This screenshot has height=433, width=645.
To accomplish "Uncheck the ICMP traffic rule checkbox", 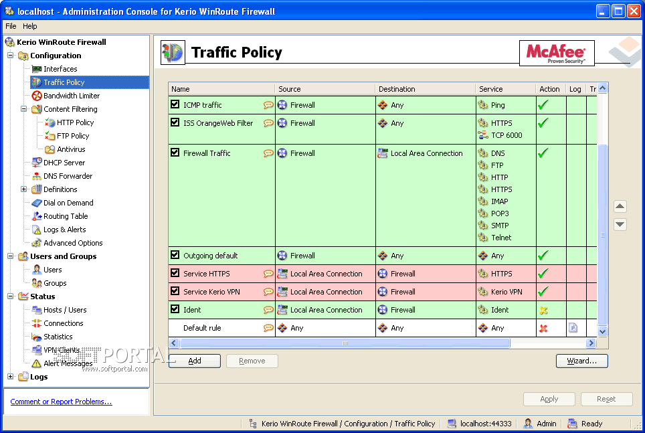I will click(175, 104).
